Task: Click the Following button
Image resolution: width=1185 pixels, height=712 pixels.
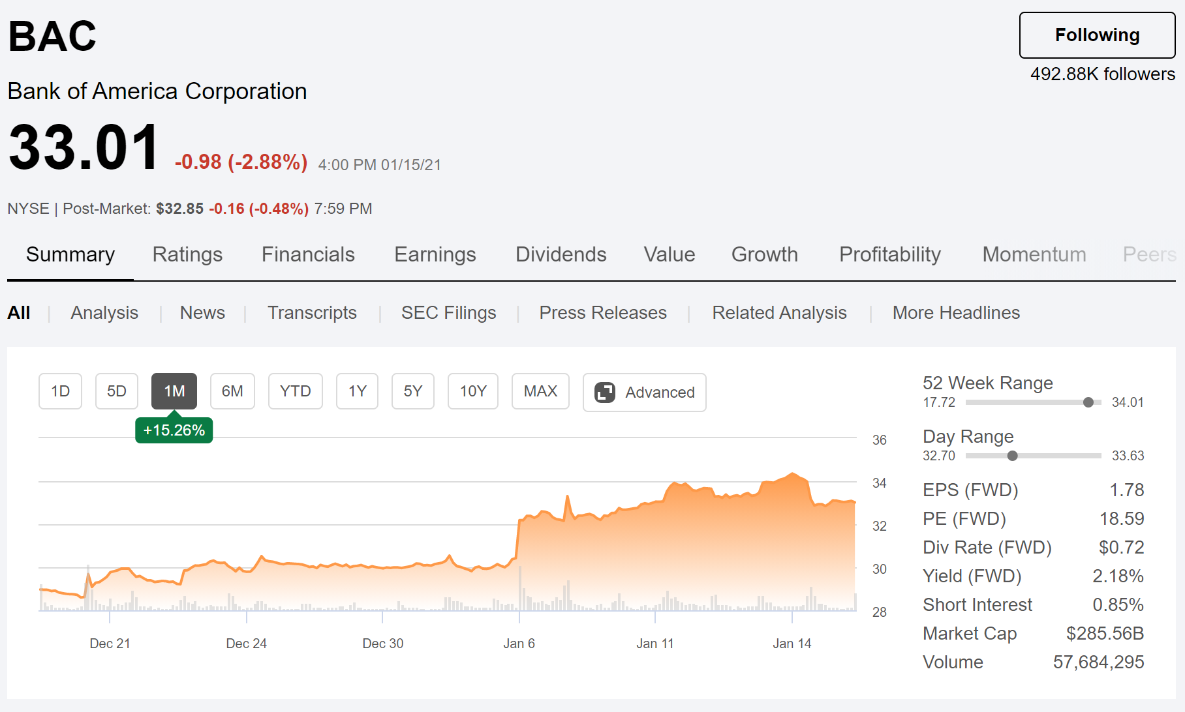Action: 1097,35
